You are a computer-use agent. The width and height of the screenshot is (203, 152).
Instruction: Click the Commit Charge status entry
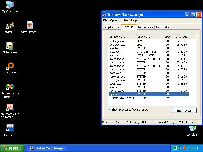tap(175, 122)
